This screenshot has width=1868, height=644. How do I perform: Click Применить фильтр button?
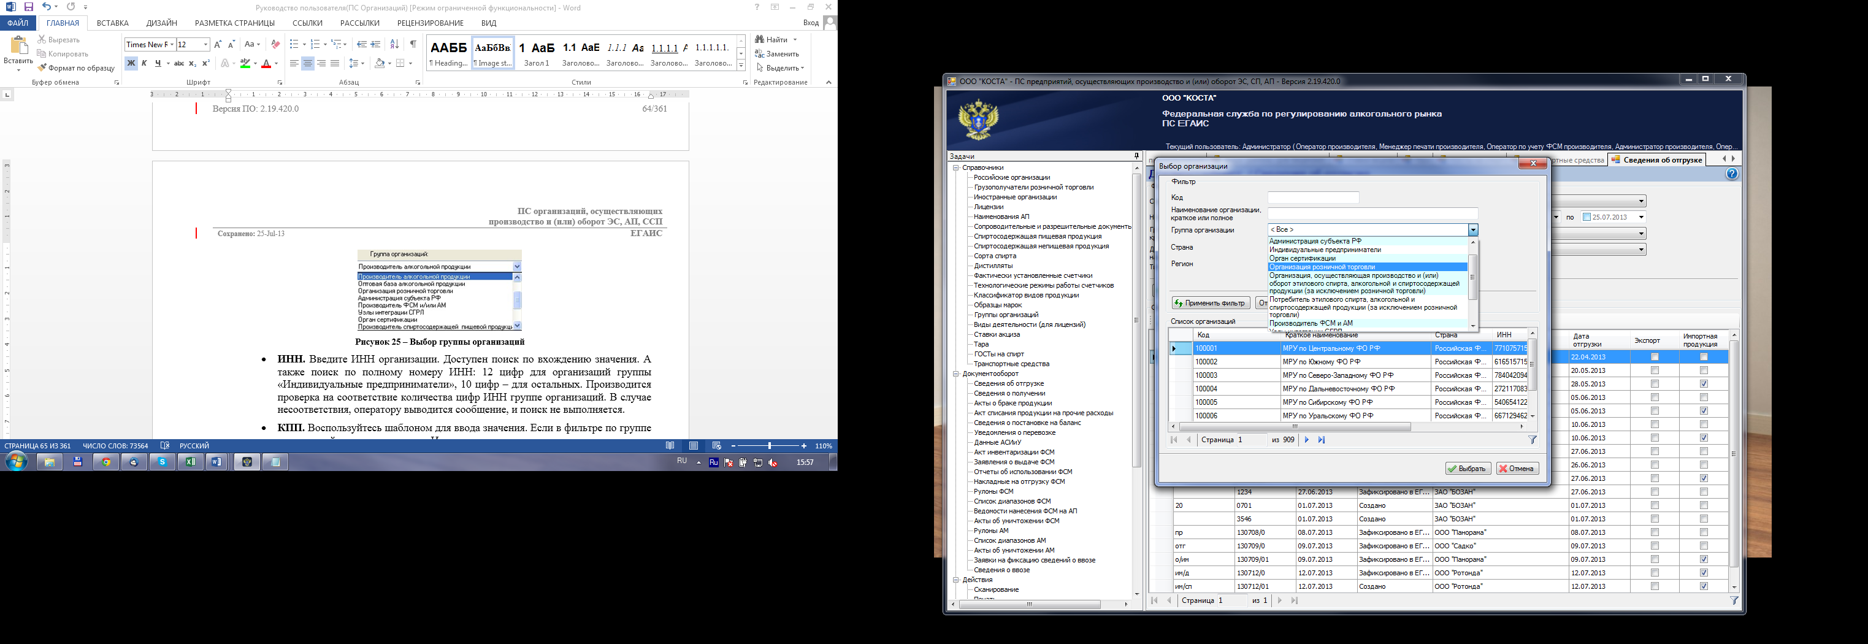pos(1211,304)
